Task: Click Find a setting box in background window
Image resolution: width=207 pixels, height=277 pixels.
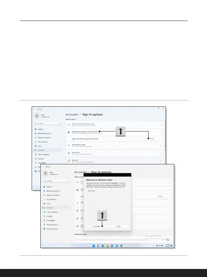Action: pyautogui.click(x=47, y=123)
